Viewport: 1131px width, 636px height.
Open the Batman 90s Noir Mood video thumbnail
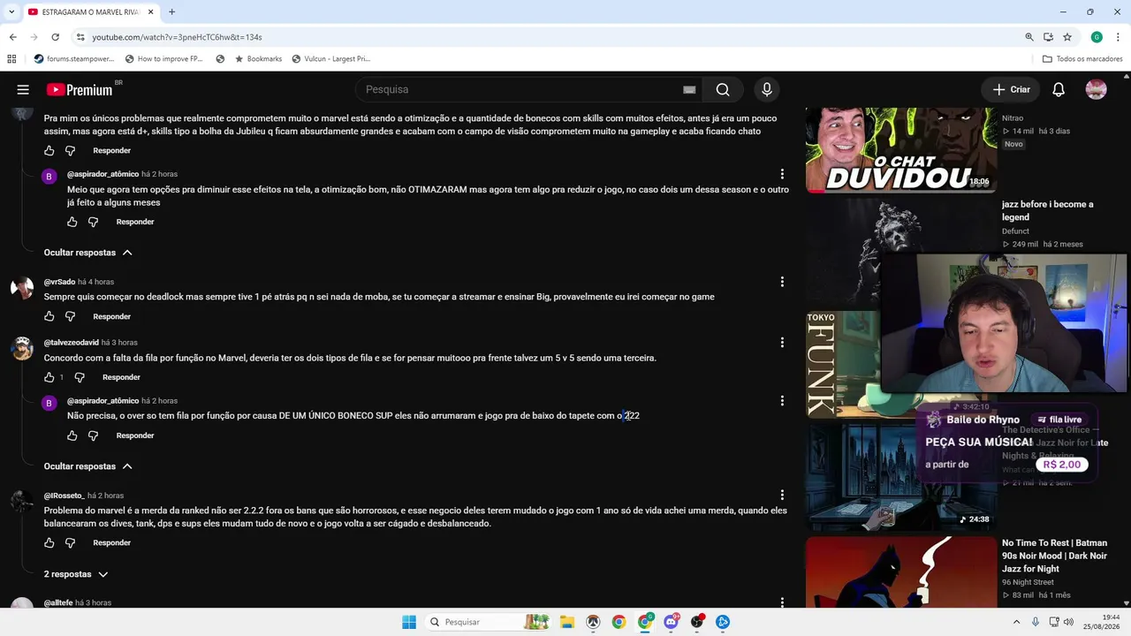[901, 572]
